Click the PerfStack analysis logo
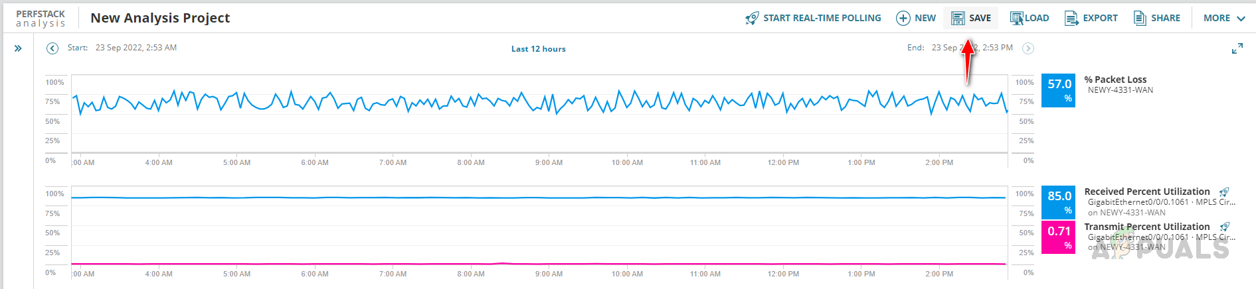 (x=41, y=19)
